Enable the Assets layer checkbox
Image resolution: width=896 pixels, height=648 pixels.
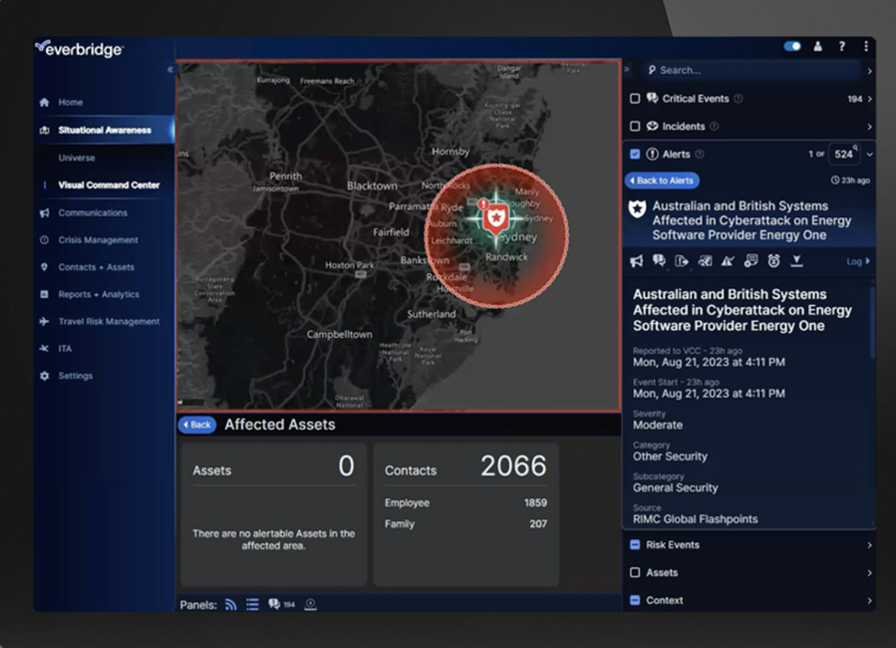[635, 572]
